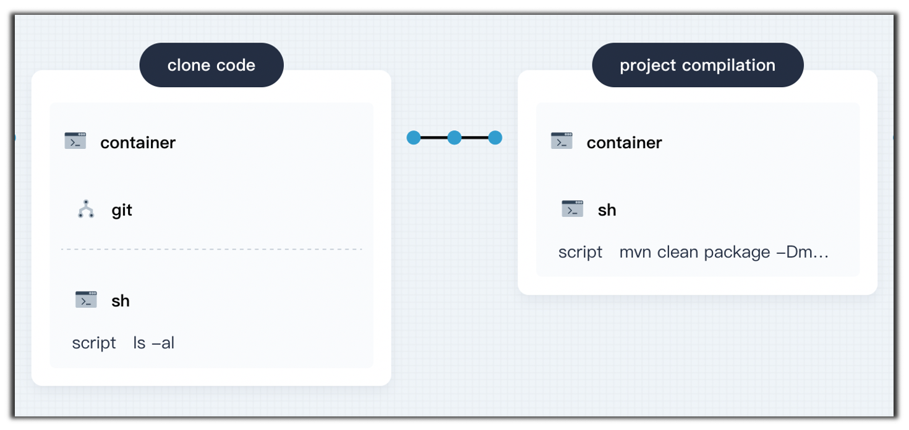Select the git branch icon
The image size is (909, 430).
[86, 209]
